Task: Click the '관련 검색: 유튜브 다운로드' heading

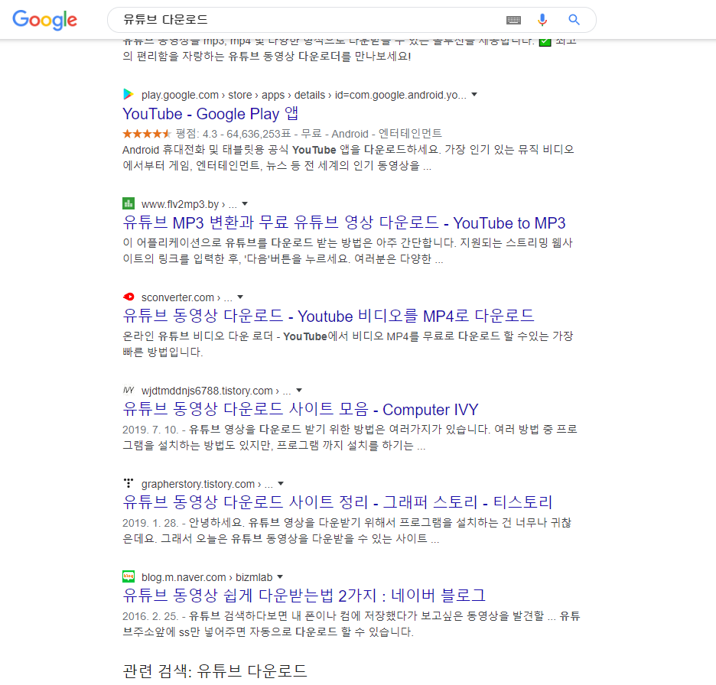Action: (x=215, y=671)
